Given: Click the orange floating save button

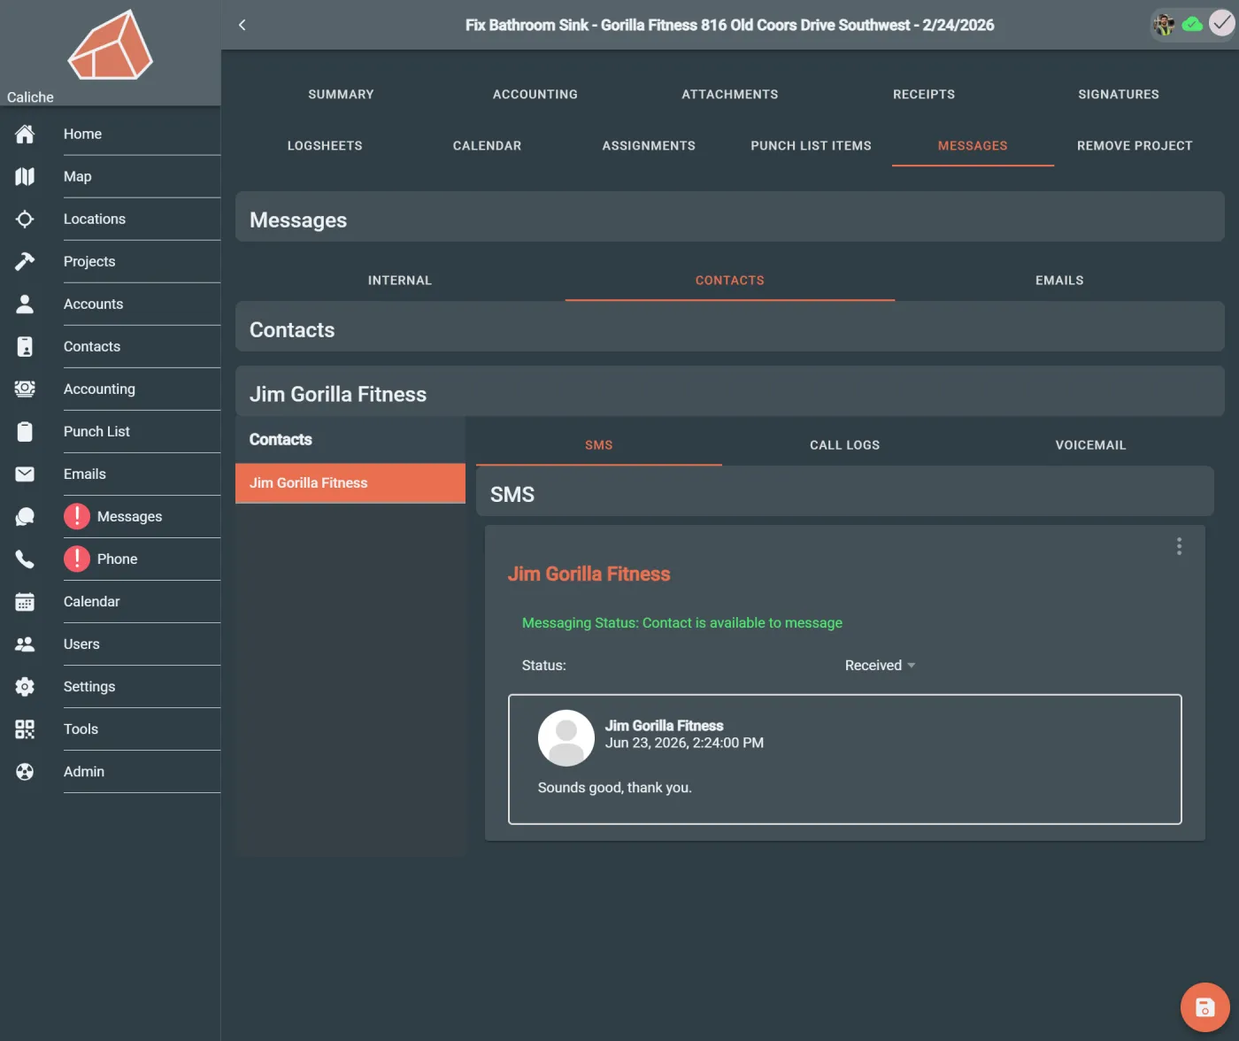Looking at the screenshot, I should [1204, 1007].
